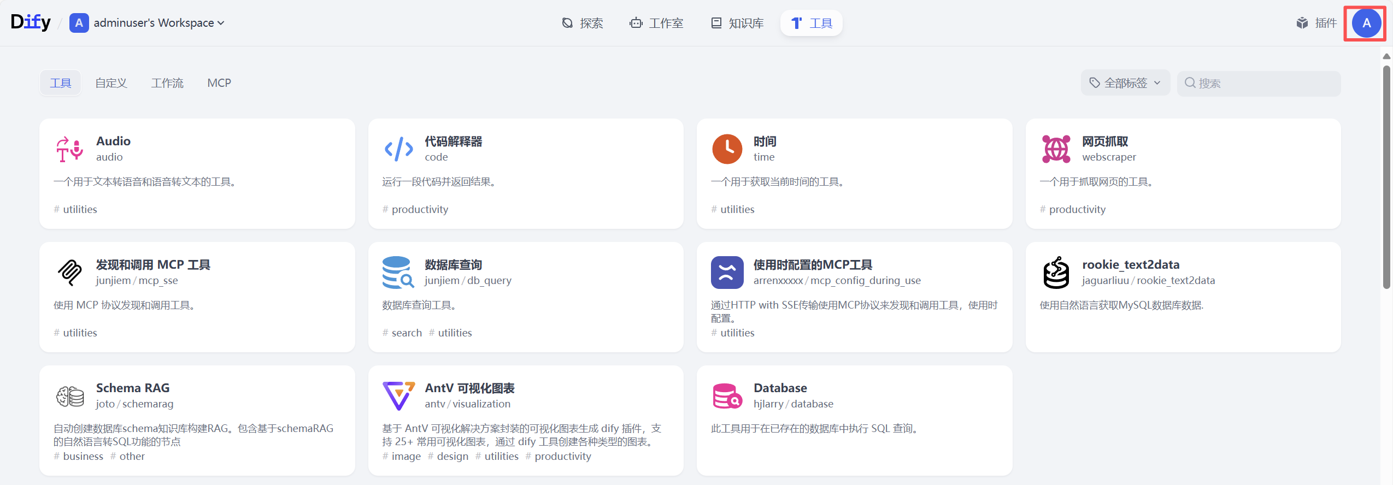This screenshot has height=485, width=1393.
Task: Open the 代码解释器 card title
Action: [x=454, y=141]
